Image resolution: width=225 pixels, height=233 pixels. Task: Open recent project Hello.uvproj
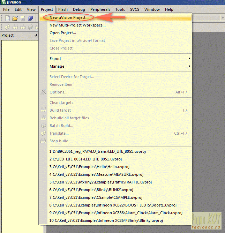[115, 167]
